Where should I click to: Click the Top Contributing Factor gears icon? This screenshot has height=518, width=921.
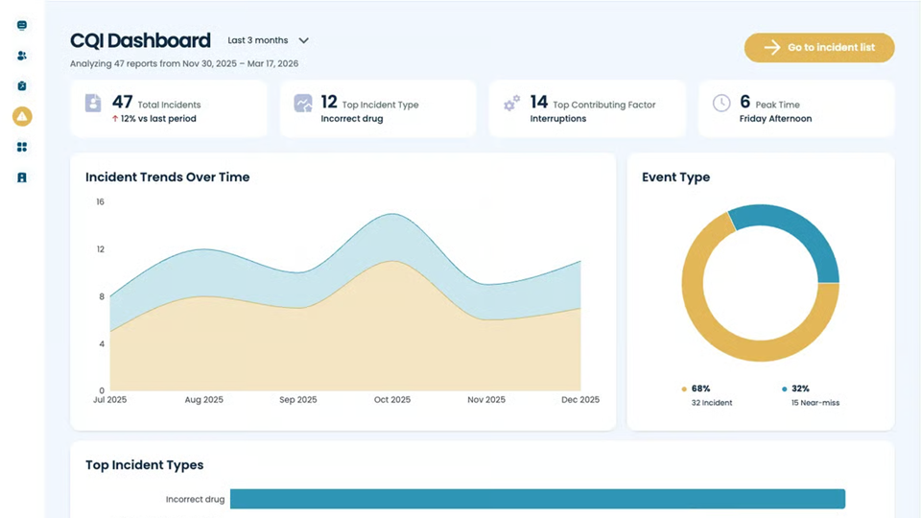coord(512,104)
